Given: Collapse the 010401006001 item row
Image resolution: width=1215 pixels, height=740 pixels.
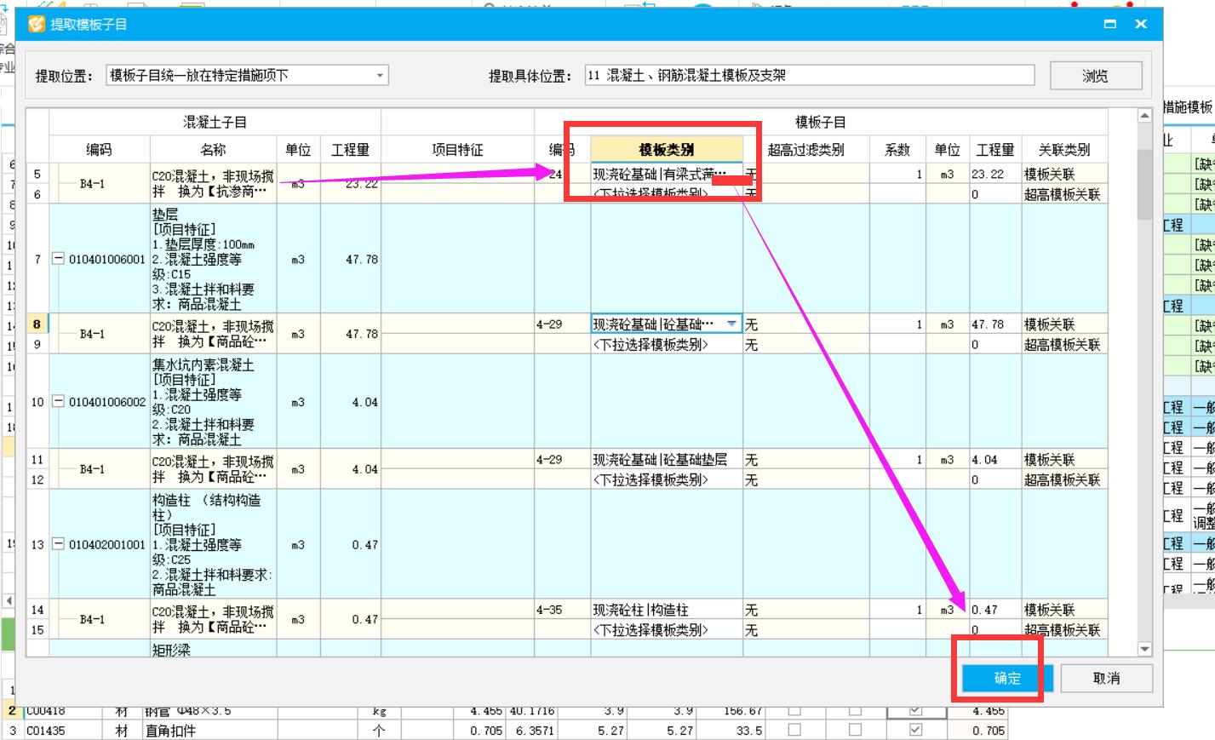Looking at the screenshot, I should pyautogui.click(x=58, y=259).
